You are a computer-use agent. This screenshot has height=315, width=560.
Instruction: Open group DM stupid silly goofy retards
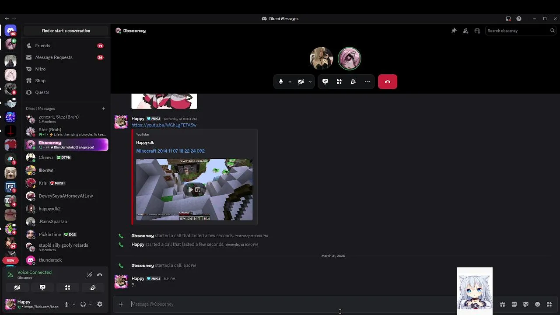66,247
